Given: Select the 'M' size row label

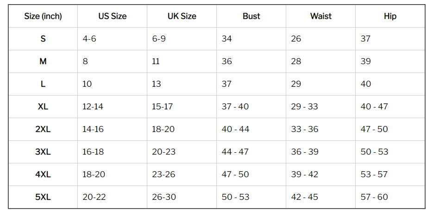Looking at the screenshot, I should point(43,61).
